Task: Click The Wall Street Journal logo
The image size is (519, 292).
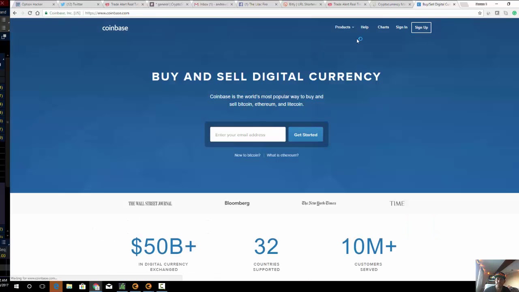Action: [150, 204]
